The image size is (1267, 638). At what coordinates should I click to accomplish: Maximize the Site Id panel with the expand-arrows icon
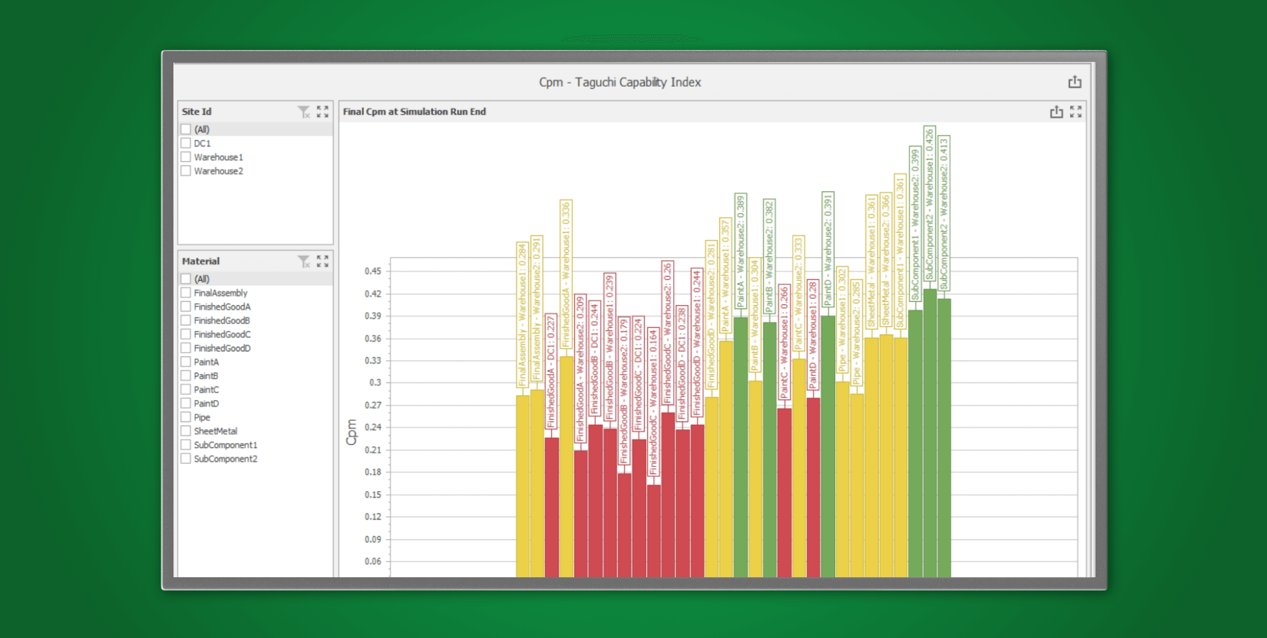tap(322, 111)
